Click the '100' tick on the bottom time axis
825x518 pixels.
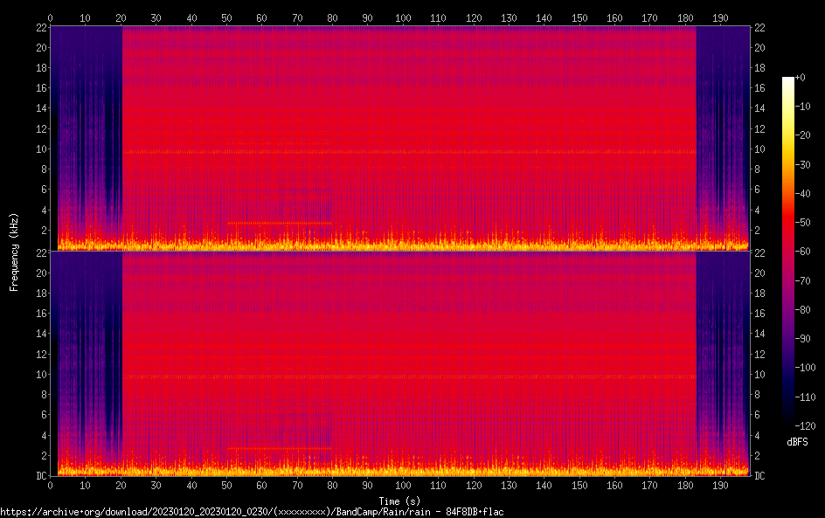(402, 485)
